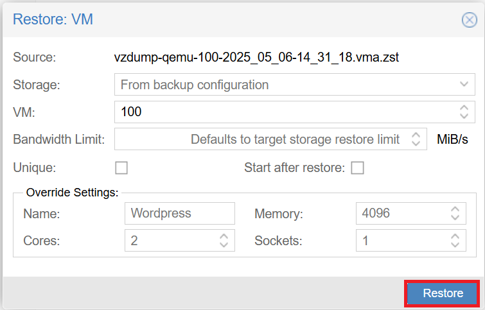Decrease the VM ID with down arrow
The image size is (485, 310).
pyautogui.click(x=464, y=116)
